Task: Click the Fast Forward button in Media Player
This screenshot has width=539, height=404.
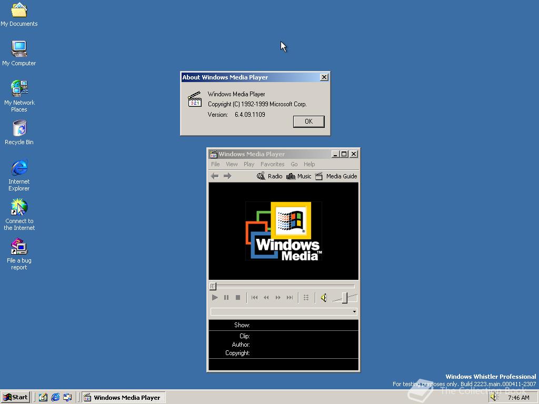Action: tap(278, 298)
